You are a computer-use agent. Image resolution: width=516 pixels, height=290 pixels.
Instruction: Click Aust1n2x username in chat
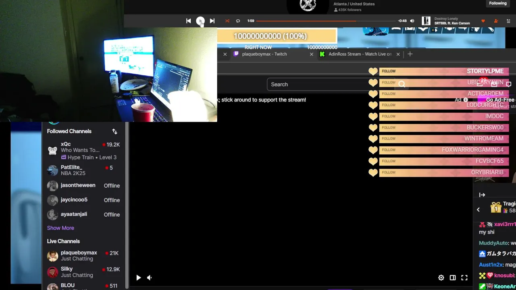[491, 265]
